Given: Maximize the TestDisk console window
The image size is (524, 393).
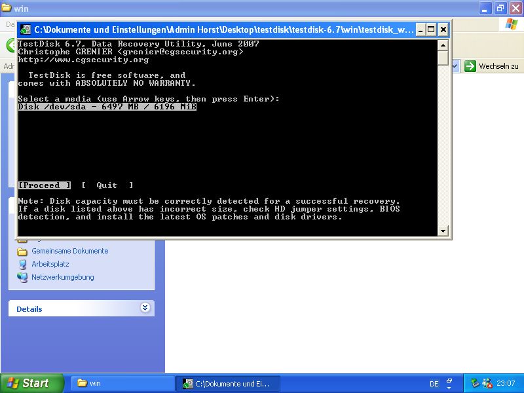Looking at the screenshot, I should tap(431, 29).
